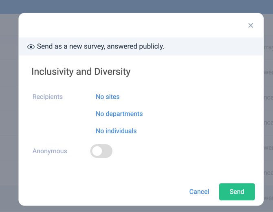
Task: Enable the Anonymous toggle switch
Action: (x=101, y=151)
